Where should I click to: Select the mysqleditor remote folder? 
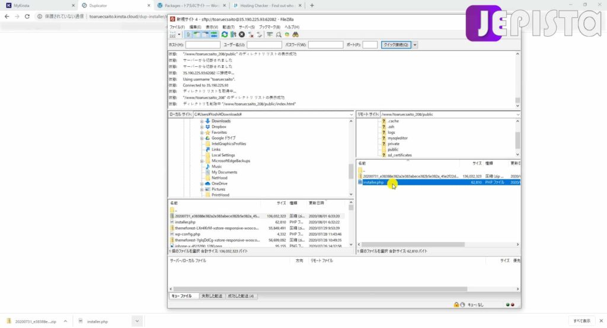pos(397,138)
